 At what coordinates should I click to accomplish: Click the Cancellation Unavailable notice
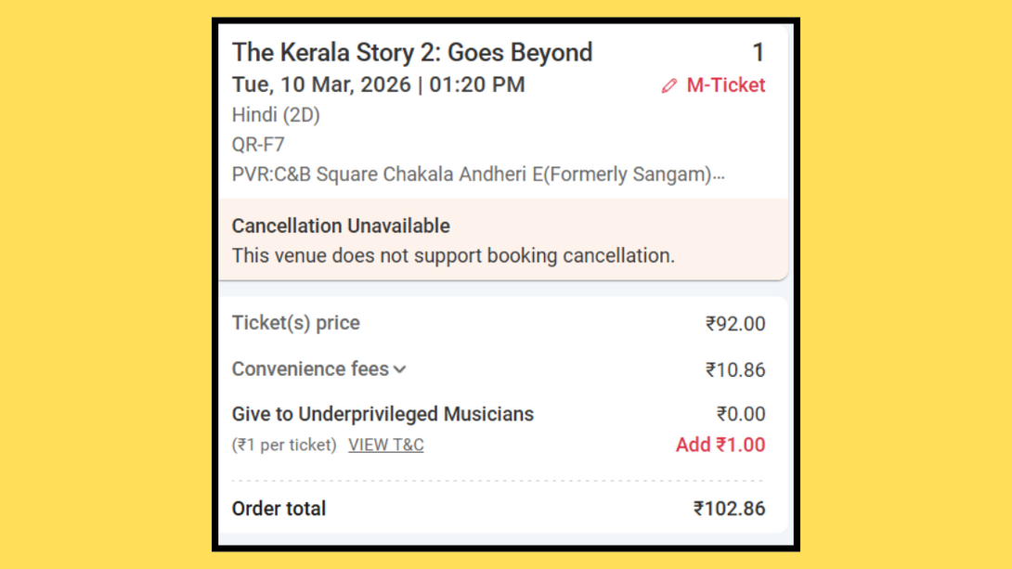coord(340,226)
